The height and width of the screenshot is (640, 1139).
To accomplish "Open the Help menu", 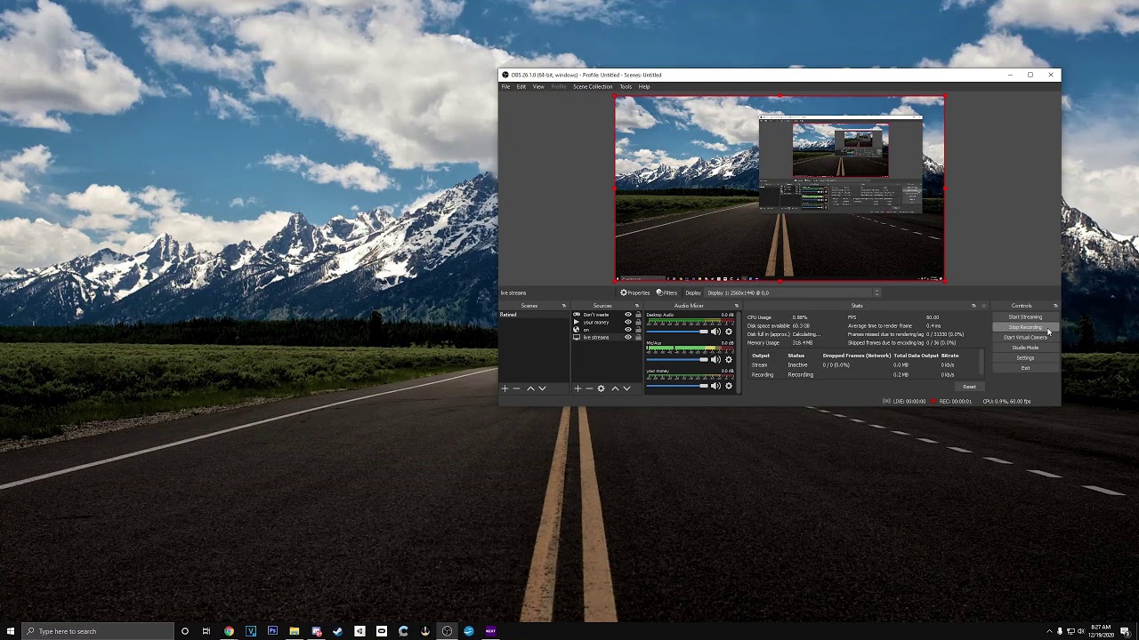I will click(643, 86).
